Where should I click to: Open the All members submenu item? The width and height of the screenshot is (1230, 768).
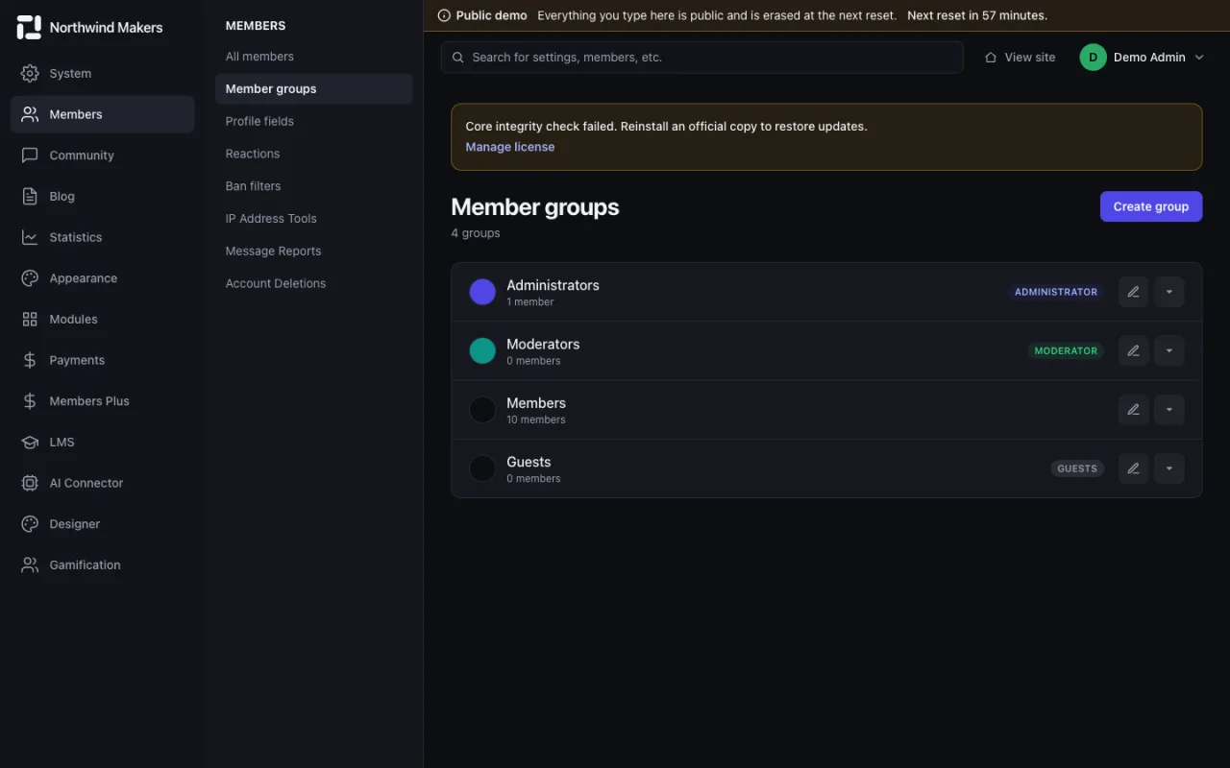(313, 57)
